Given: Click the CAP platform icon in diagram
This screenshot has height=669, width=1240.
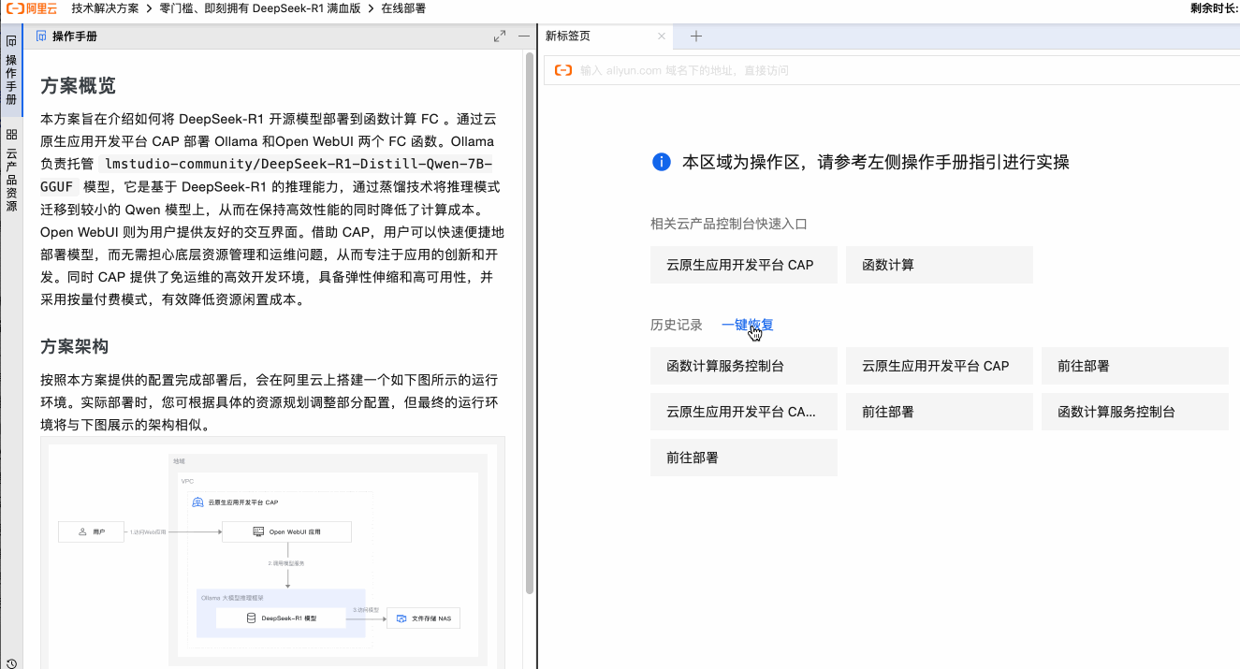Looking at the screenshot, I should (x=197, y=502).
